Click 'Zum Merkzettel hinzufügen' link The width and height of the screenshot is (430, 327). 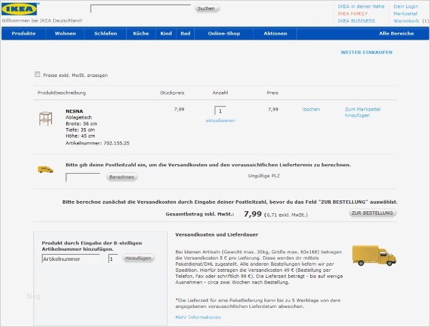pyautogui.click(x=363, y=112)
